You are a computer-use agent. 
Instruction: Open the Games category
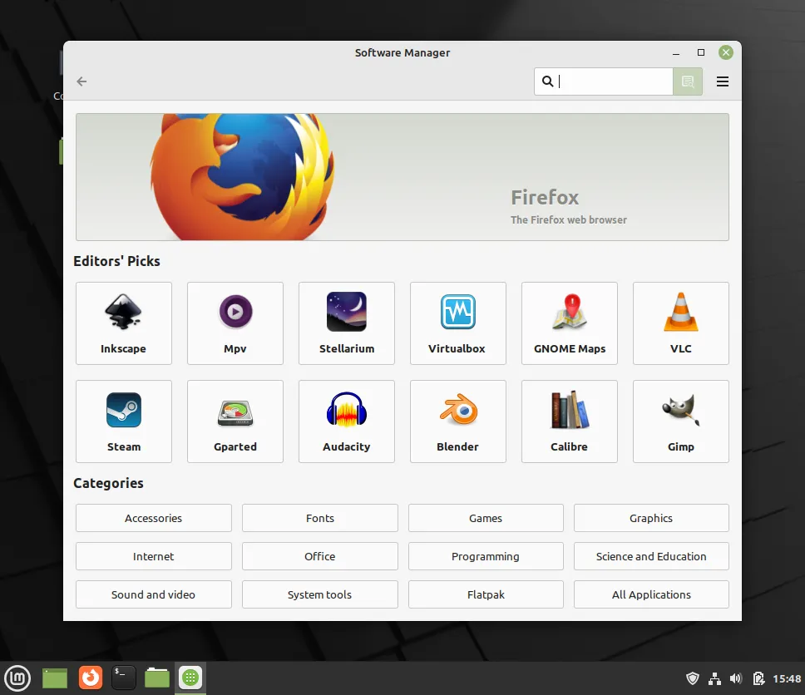pyautogui.click(x=486, y=518)
